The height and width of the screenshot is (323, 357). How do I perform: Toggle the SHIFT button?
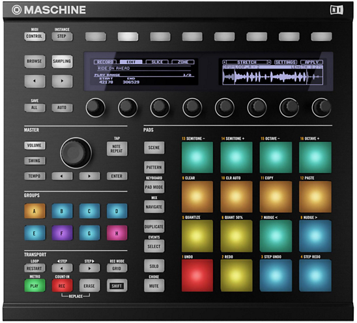pyautogui.click(x=117, y=286)
